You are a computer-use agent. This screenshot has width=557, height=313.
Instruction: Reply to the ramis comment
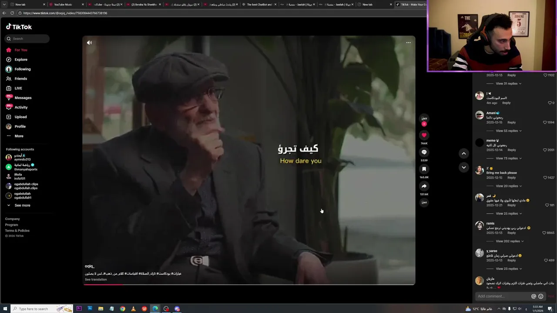(x=511, y=233)
